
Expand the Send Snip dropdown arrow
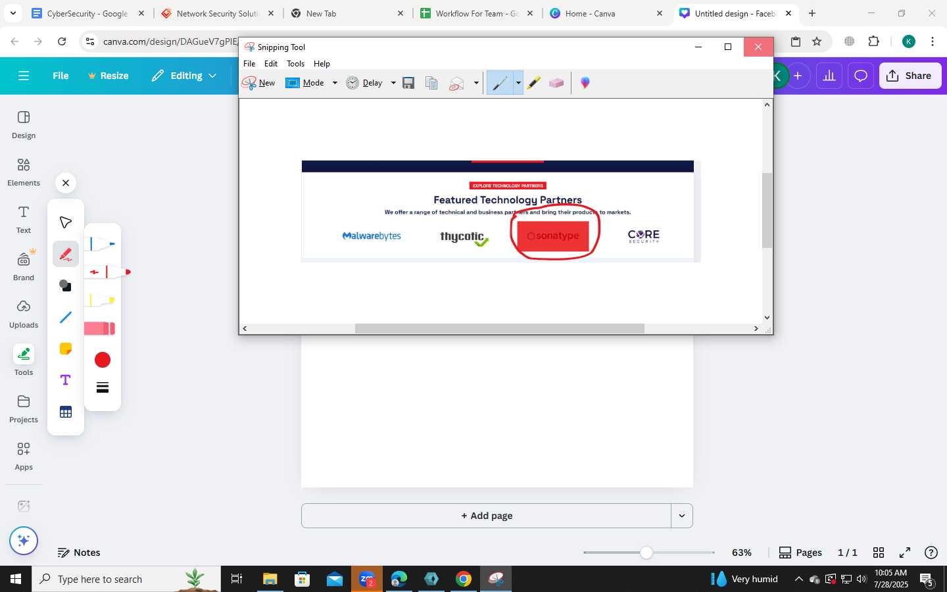[476, 83]
